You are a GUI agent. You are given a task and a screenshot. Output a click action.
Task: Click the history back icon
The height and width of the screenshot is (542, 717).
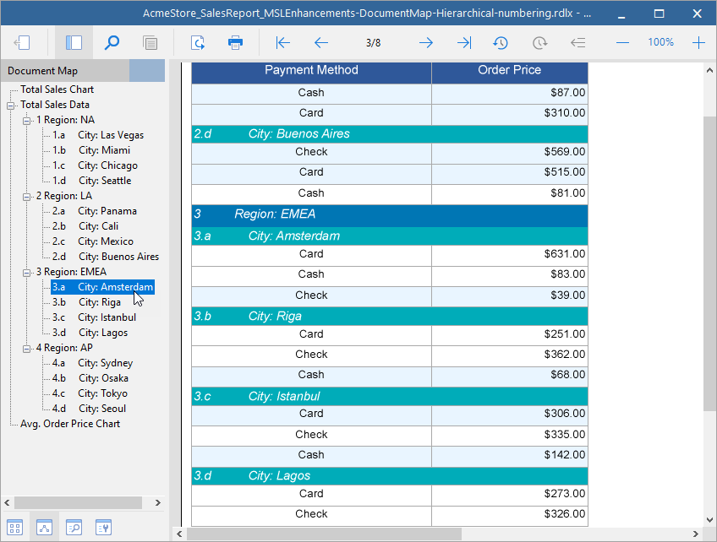pos(501,42)
